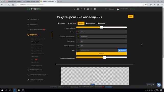The height and width of the screenshot is (92, 164).
Task: Click the Громкость озвучки slider handle
Action: coord(104,57)
